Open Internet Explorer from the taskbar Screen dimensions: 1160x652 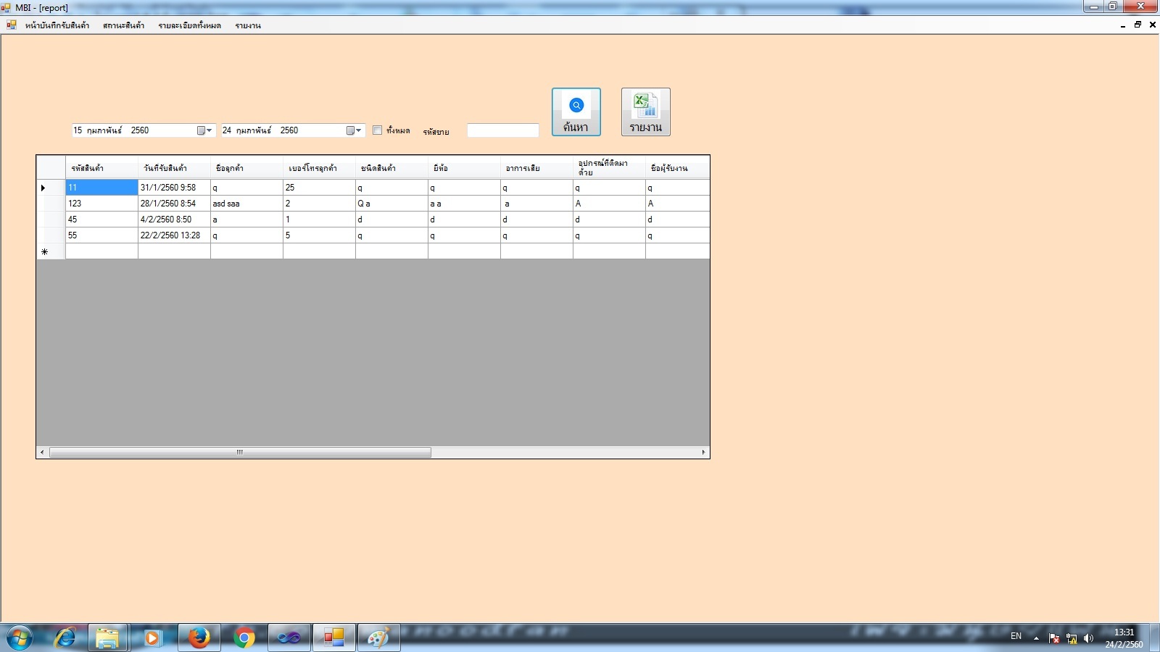pos(65,638)
